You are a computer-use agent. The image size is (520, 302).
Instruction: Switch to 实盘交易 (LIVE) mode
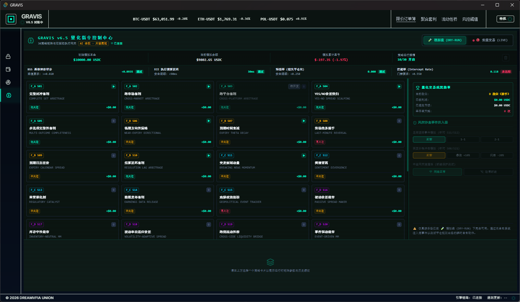(490, 40)
